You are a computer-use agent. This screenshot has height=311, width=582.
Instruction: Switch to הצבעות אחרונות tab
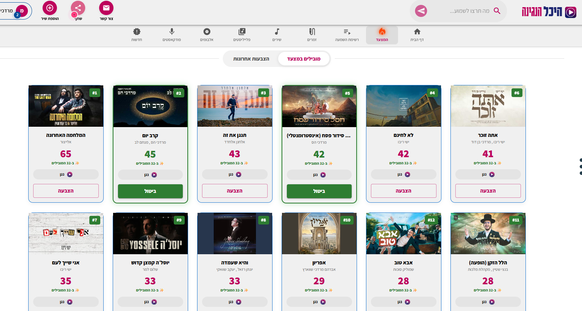251,59
